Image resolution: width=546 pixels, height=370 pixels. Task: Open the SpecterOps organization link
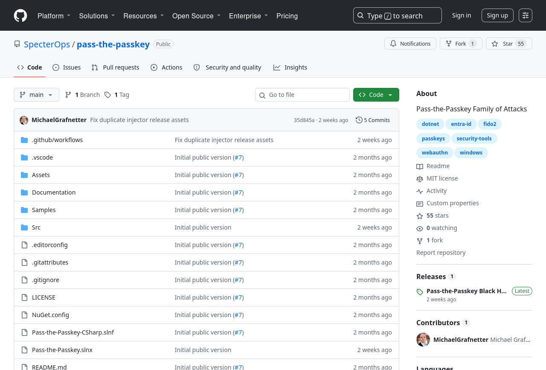47,44
